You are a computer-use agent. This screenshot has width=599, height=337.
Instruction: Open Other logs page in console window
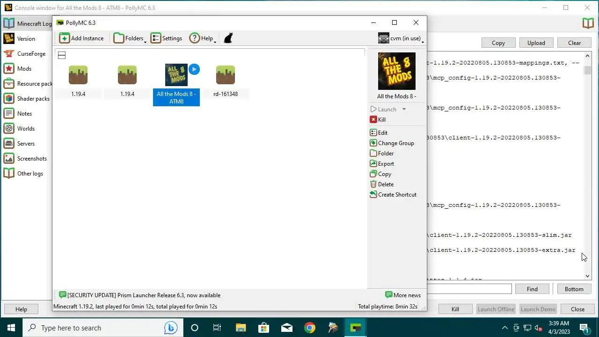(27, 174)
